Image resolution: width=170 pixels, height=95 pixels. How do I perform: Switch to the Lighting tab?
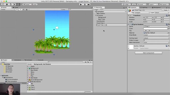coord(144,7)
